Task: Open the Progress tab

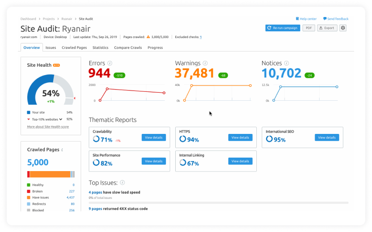Action: pos(155,47)
